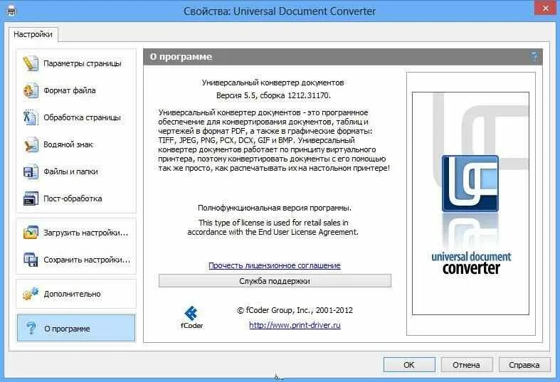
Task: Click the © fCoder Group, Inc., 2001-2012 text
Action: (295, 310)
